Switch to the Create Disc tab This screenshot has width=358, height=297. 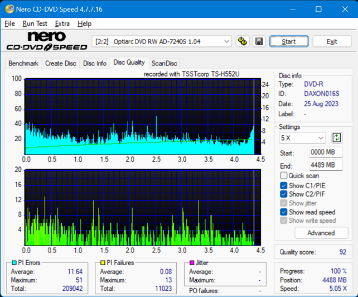tap(61, 63)
